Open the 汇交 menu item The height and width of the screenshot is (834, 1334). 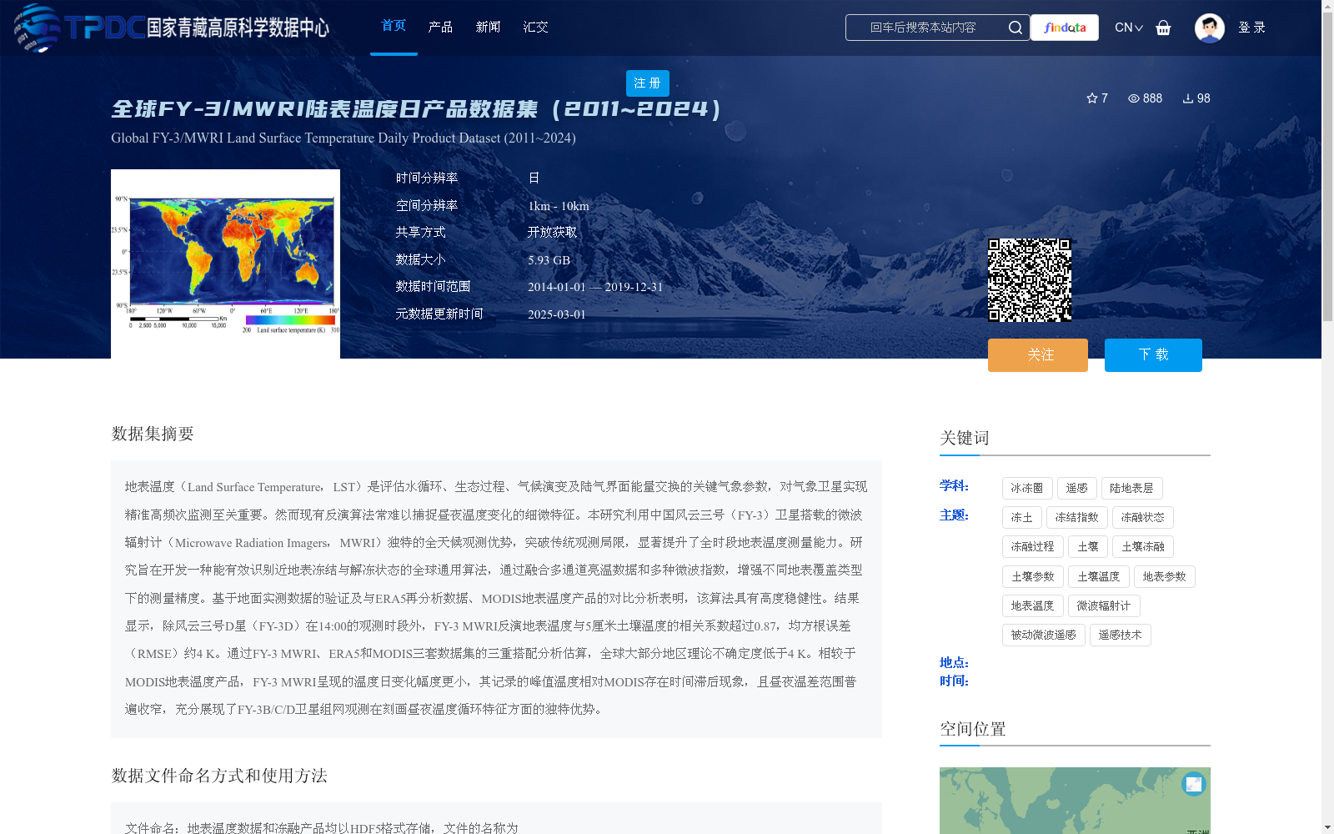[535, 27]
